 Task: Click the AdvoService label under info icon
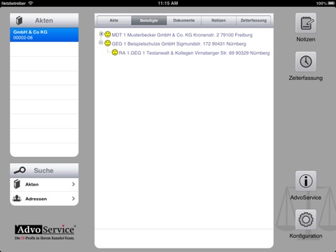pyautogui.click(x=306, y=197)
